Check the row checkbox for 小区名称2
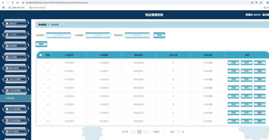Screen dimensions: 269x140 40,113
